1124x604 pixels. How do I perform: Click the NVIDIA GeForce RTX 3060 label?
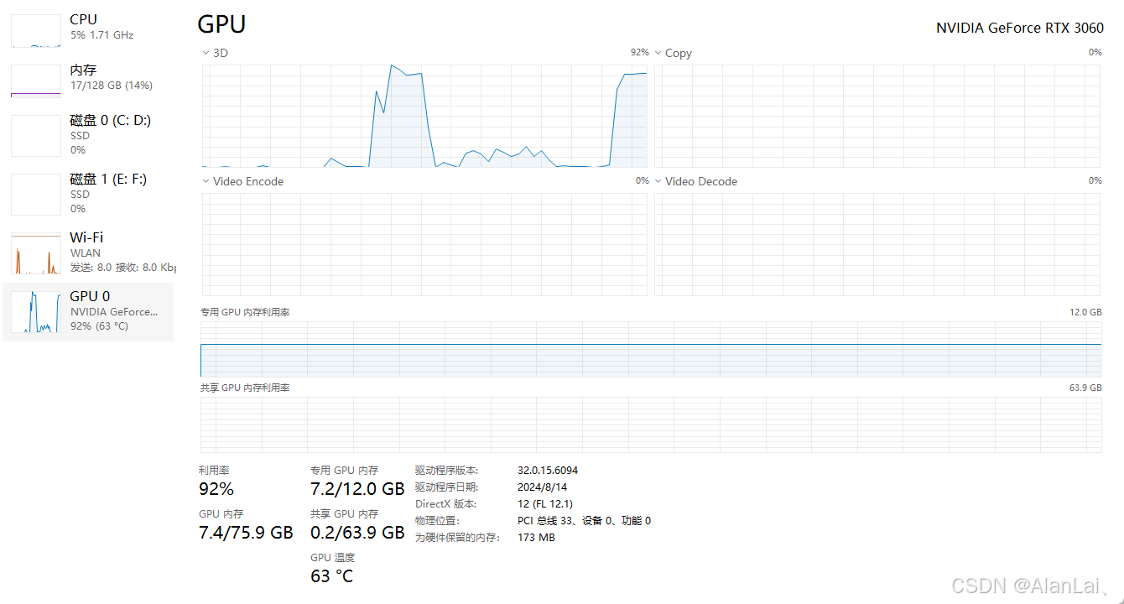point(1020,28)
